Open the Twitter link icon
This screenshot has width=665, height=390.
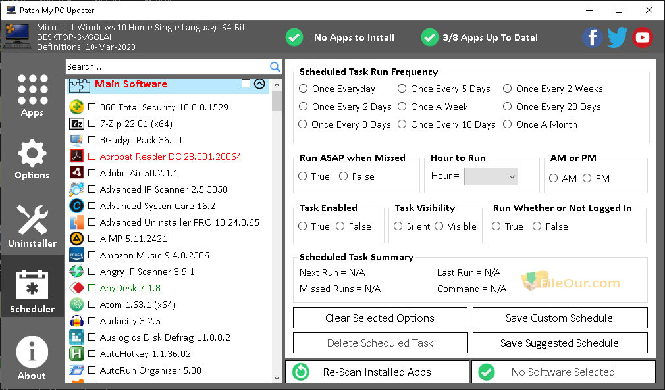[617, 37]
